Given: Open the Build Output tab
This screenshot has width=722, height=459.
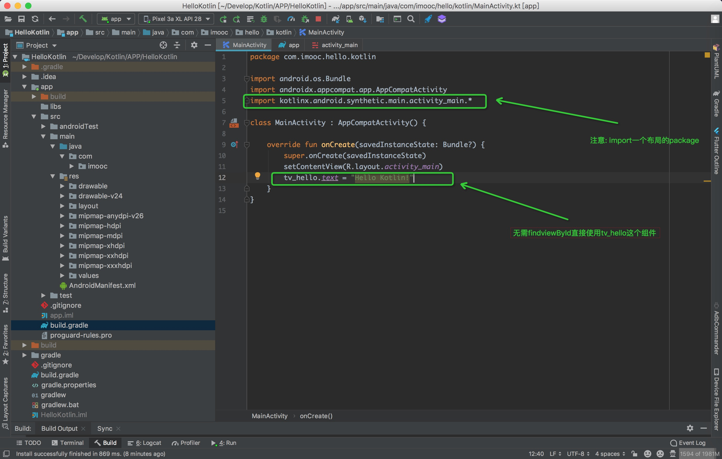Looking at the screenshot, I should tap(59, 428).
